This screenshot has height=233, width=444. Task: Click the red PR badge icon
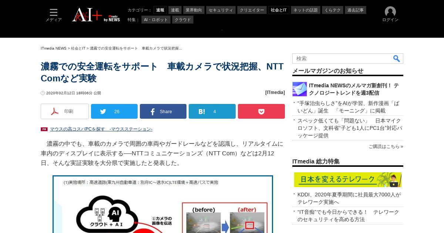pos(44,129)
